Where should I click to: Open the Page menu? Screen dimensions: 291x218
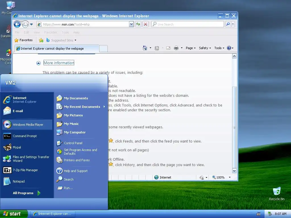191,48
